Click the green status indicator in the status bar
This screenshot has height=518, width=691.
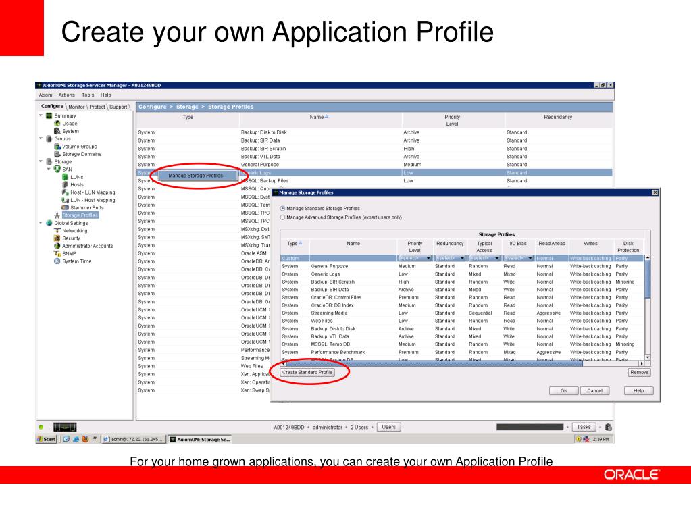tap(41, 427)
